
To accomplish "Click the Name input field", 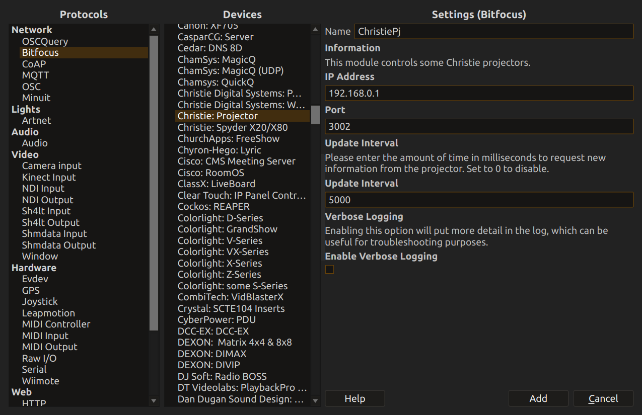I will pyautogui.click(x=493, y=31).
